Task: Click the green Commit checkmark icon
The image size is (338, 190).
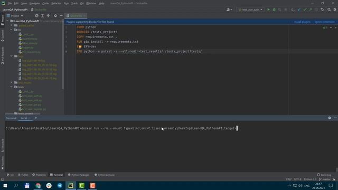Action: (x=305, y=9)
